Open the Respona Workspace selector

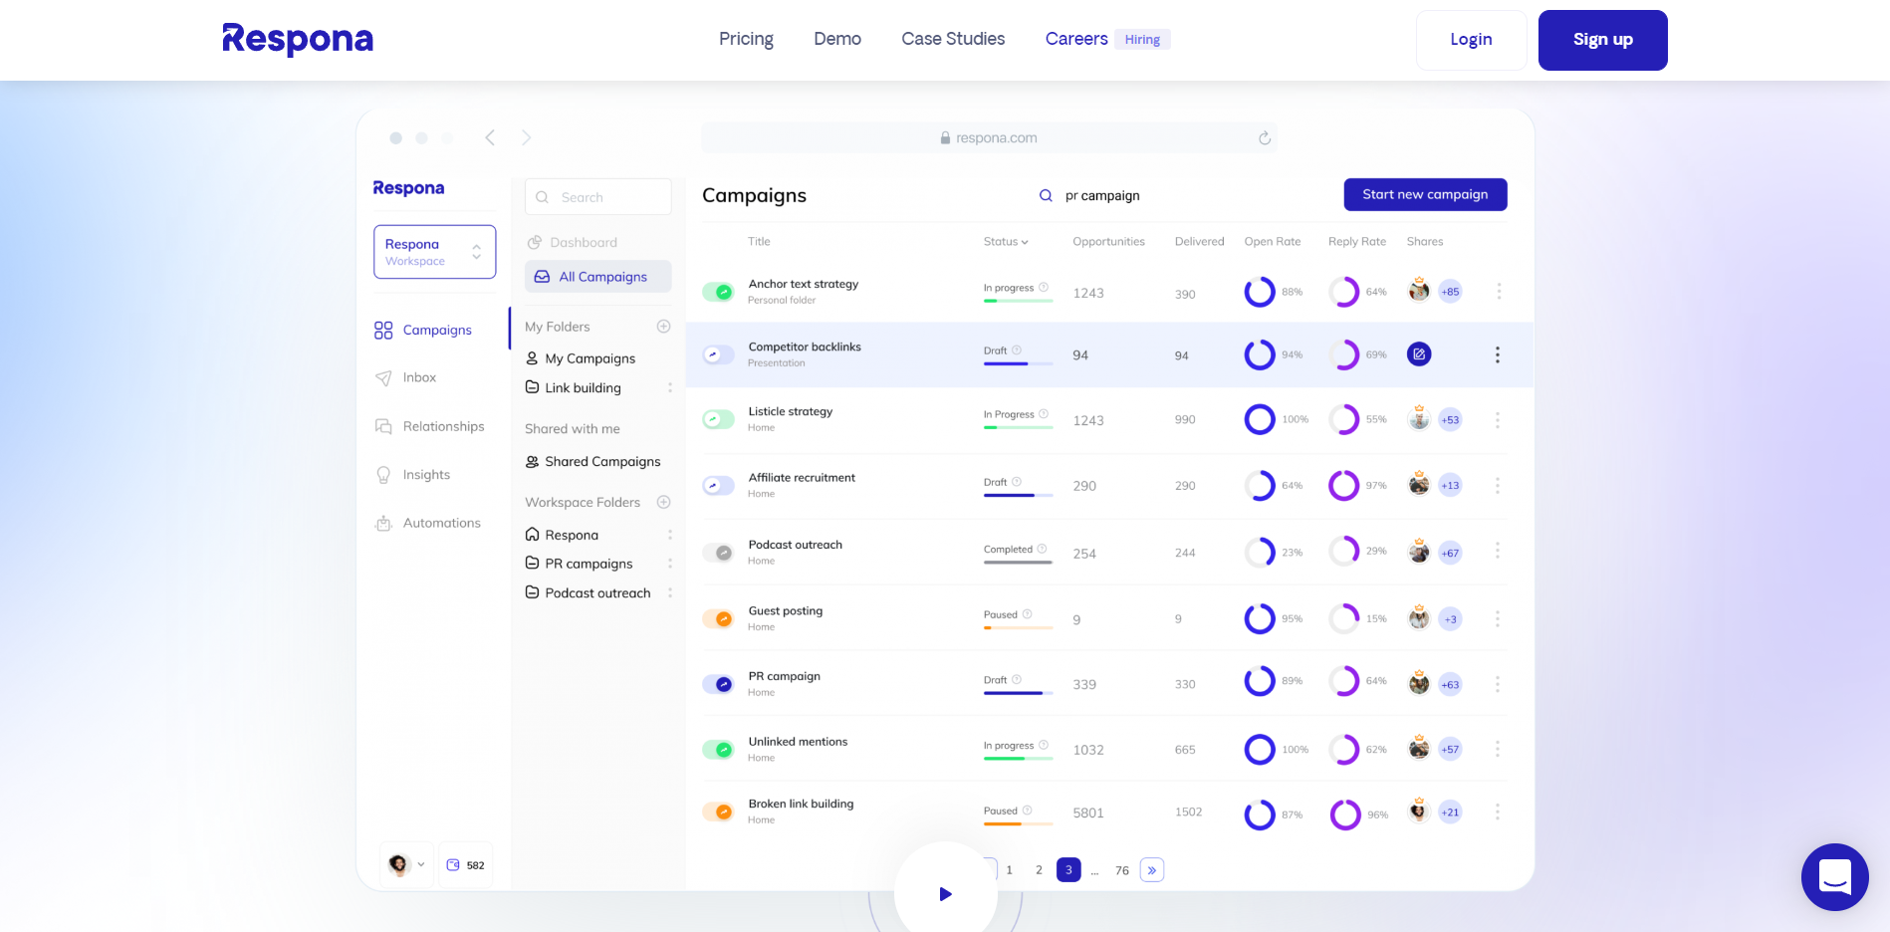[434, 252]
